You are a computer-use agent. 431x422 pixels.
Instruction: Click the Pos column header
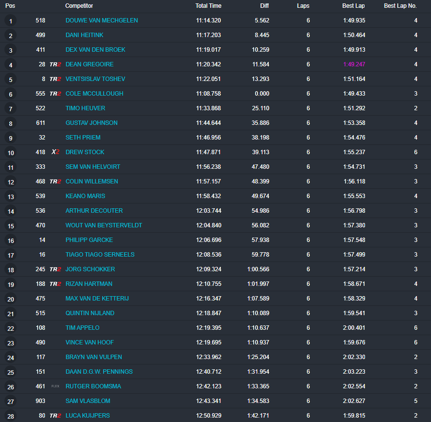pyautogui.click(x=10, y=6)
